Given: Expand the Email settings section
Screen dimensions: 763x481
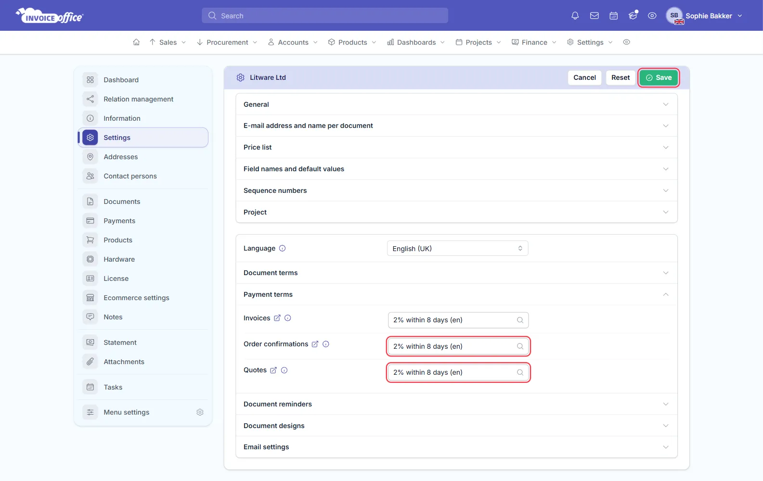Looking at the screenshot, I should click(456, 447).
